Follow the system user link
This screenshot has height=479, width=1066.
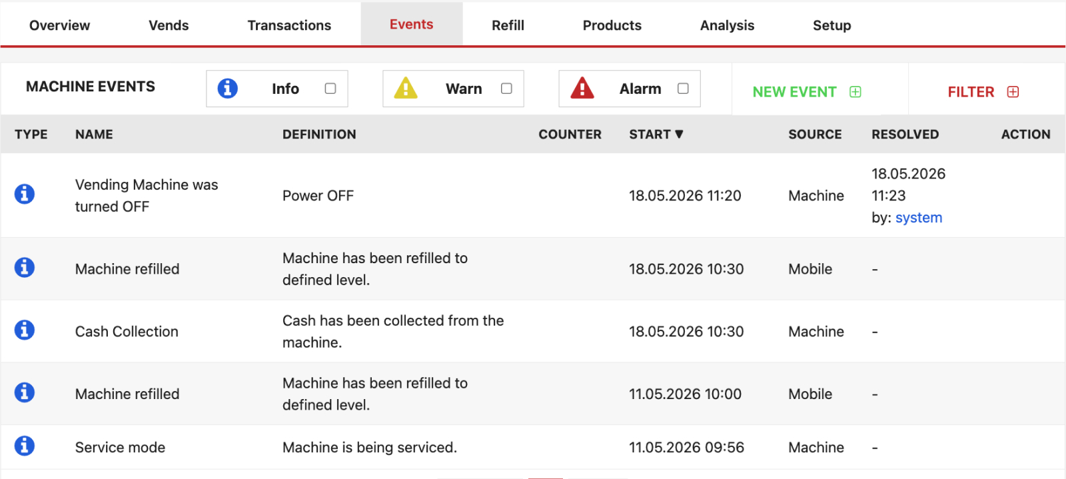coord(919,218)
